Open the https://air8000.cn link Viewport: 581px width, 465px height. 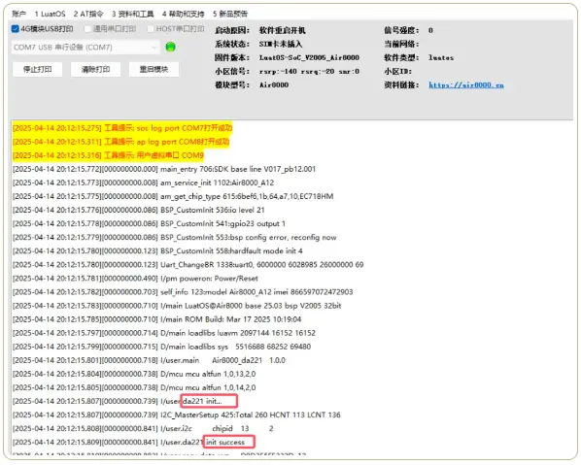pyautogui.click(x=466, y=85)
